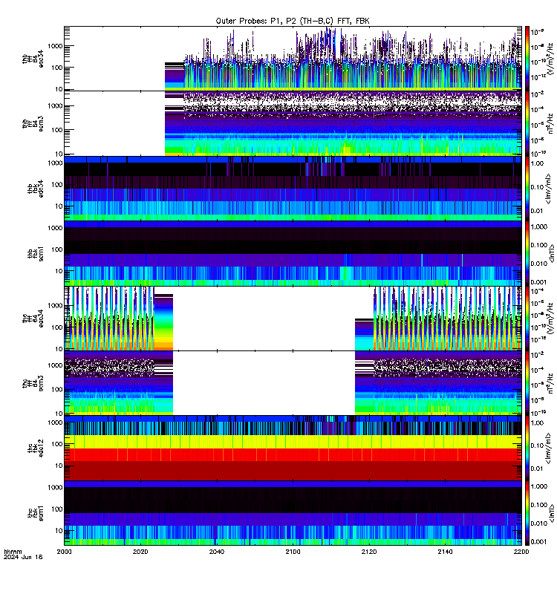Click the x-axis time label 2020
The width and height of the screenshot is (557, 594).
[140, 552]
